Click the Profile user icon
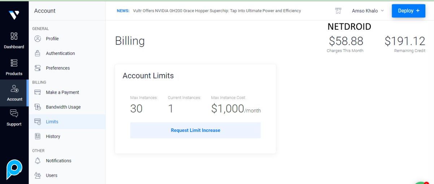The image size is (434, 184). pos(38,39)
